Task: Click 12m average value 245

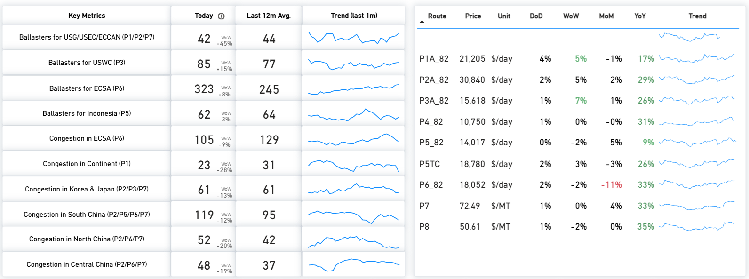Action: tap(269, 89)
